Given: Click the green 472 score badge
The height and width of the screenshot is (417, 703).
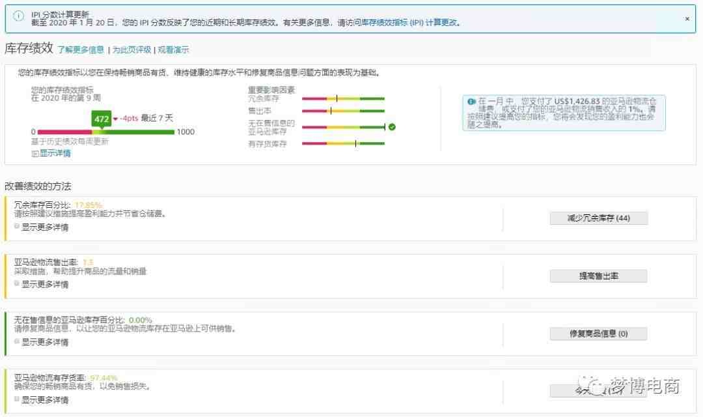Looking at the screenshot, I should coord(102,119).
